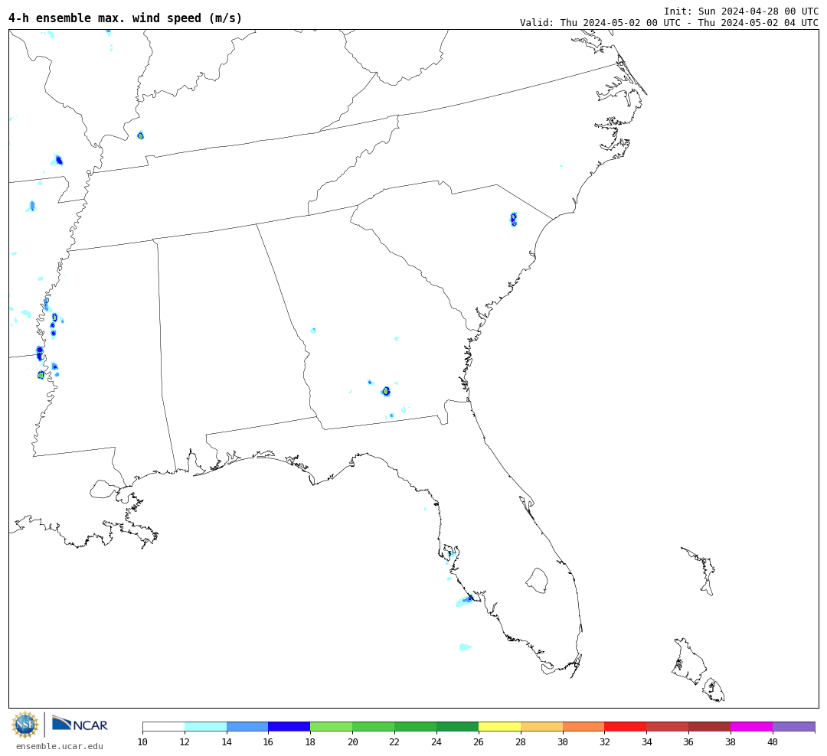Click the wind blob near Florida's southwest coast
Screen dimensions: 827x756
(x=466, y=601)
